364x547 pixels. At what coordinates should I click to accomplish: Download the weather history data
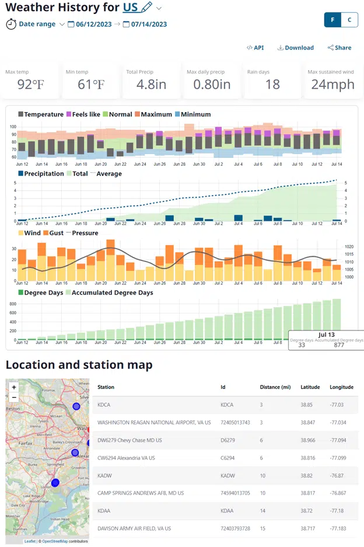295,48
